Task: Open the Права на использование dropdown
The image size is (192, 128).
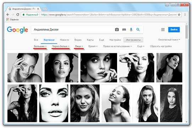Action: tap(117, 46)
